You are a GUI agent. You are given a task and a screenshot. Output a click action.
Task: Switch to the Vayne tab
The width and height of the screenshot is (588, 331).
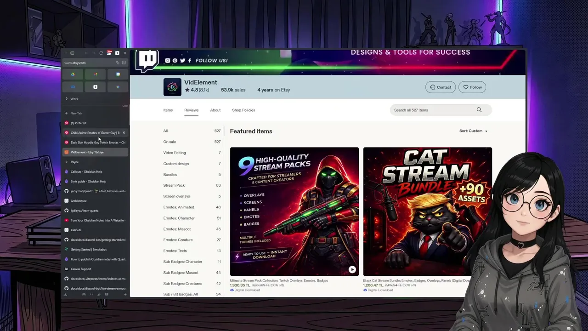95,162
